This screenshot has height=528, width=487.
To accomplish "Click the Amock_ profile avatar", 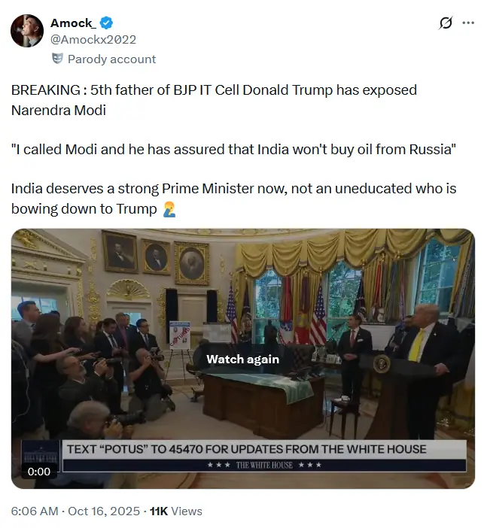I will point(26,31).
